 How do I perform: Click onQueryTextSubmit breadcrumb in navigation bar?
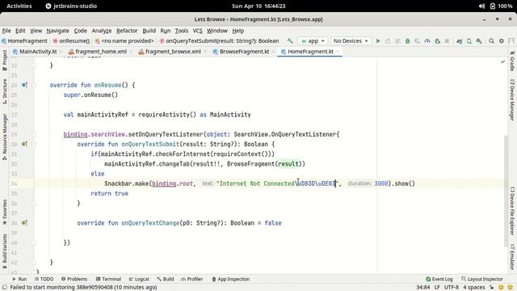219,41
